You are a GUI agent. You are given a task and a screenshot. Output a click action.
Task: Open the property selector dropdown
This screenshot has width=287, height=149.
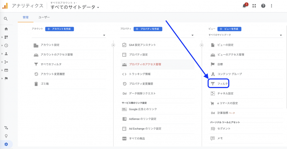click(x=158, y=35)
